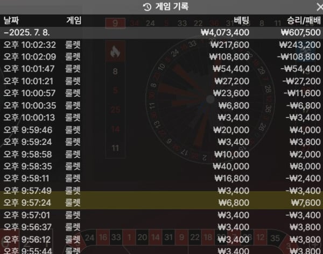Select the 오후 9:59:46 ₩20,000 bet row

click(161, 130)
